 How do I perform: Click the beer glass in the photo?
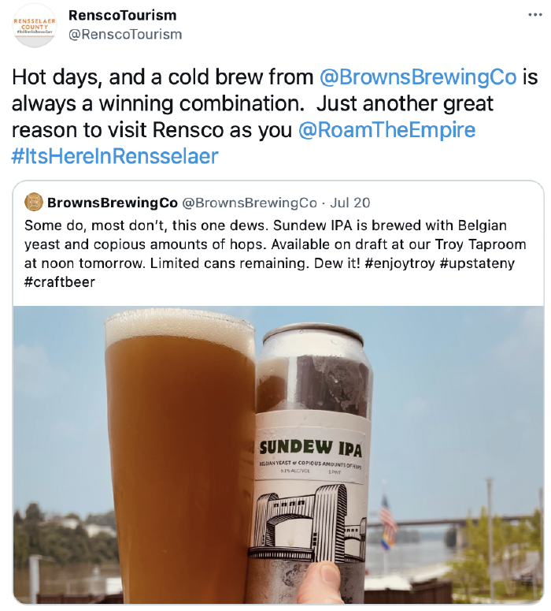[x=180, y=457]
